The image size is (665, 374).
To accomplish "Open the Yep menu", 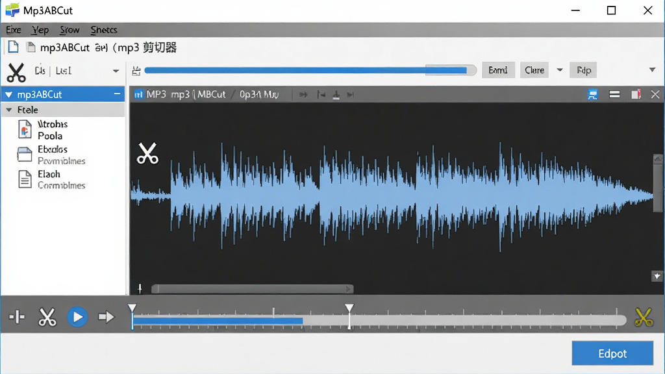I will (x=40, y=30).
